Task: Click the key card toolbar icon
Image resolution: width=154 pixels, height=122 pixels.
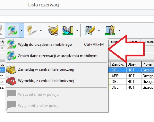Action: pyautogui.click(x=31, y=30)
